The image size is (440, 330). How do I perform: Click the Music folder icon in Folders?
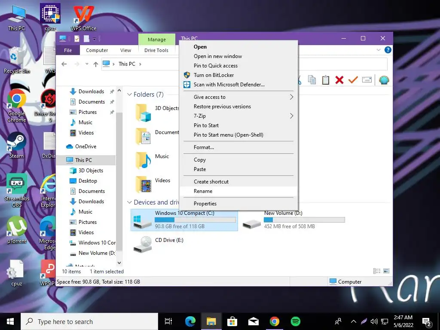pyautogui.click(x=143, y=160)
